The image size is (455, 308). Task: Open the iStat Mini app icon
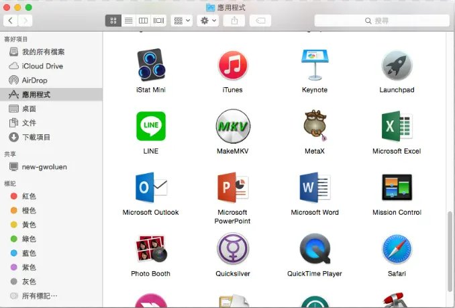151,64
